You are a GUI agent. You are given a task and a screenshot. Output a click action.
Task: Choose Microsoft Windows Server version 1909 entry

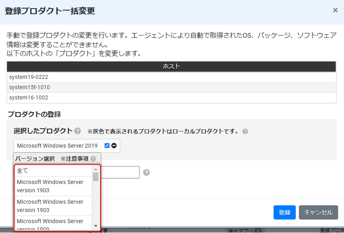tap(53, 223)
